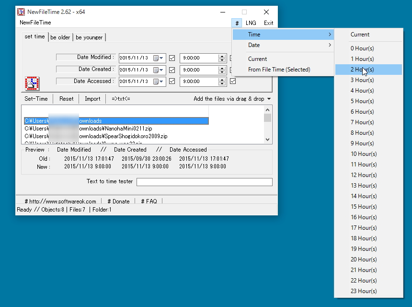Select 2 Hour(s) option

[368, 70]
